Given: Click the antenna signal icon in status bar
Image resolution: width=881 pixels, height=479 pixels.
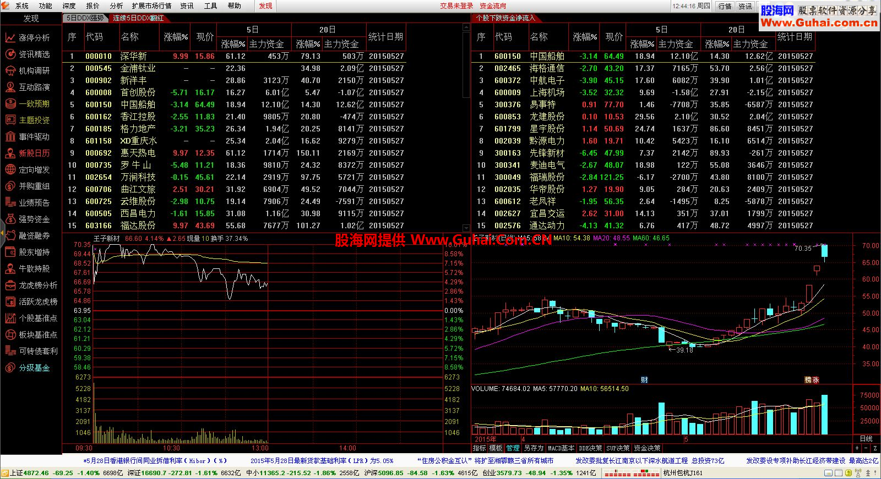Looking at the screenshot, I should coord(858,473).
